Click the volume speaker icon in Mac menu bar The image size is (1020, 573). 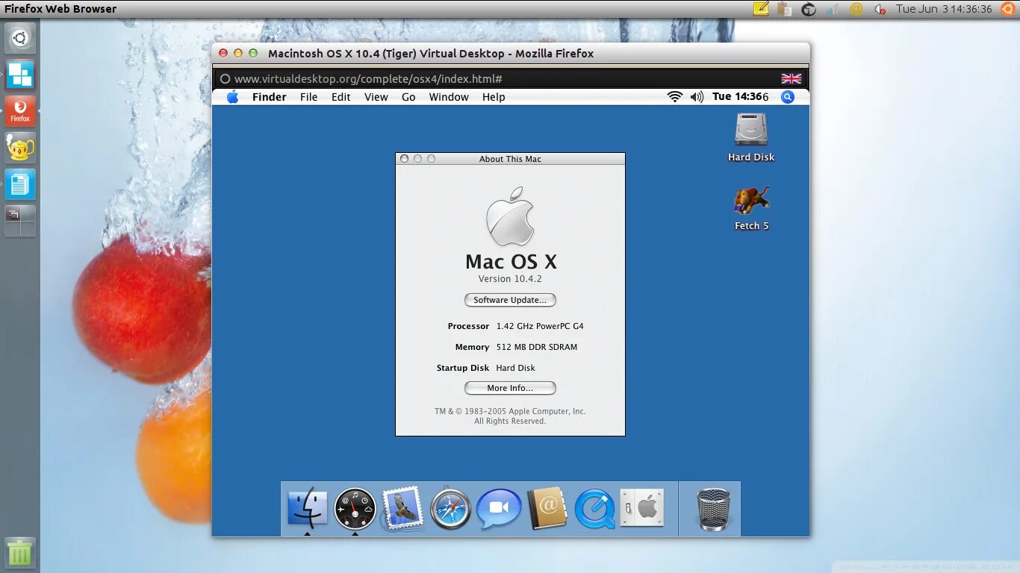697,97
